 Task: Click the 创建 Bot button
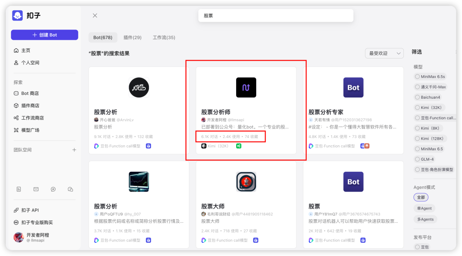tap(44, 35)
